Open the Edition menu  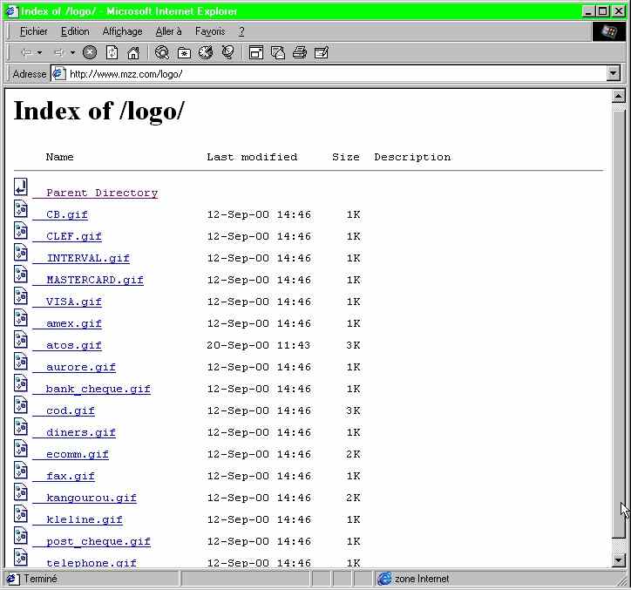point(75,31)
